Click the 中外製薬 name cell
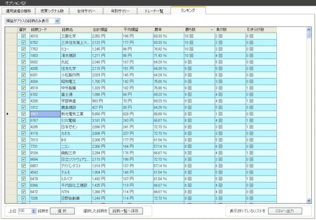The image size is (316, 220). [x=76, y=88]
